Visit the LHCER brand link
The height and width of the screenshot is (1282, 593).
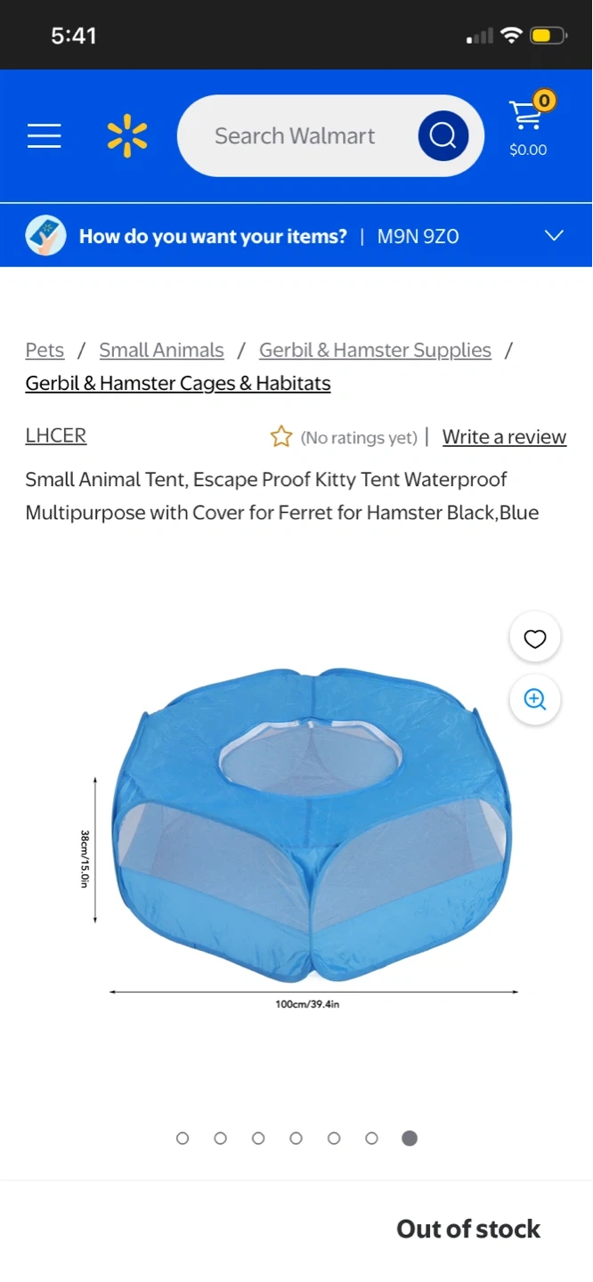[x=56, y=435]
